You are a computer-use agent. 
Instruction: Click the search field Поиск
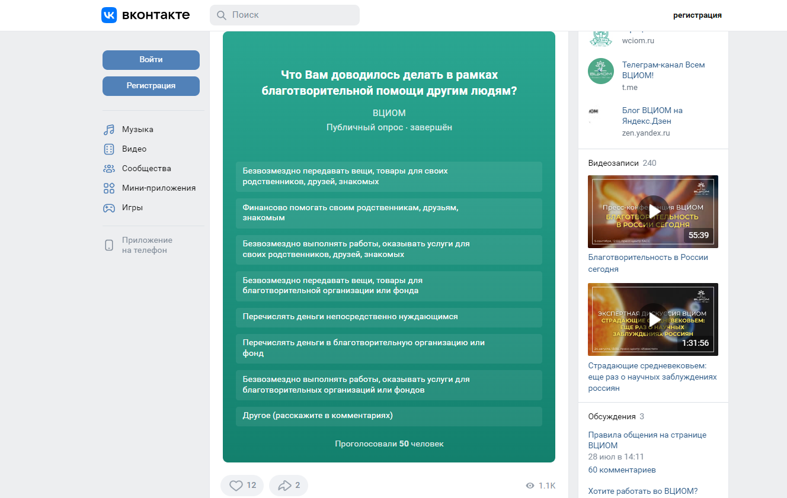(x=284, y=15)
